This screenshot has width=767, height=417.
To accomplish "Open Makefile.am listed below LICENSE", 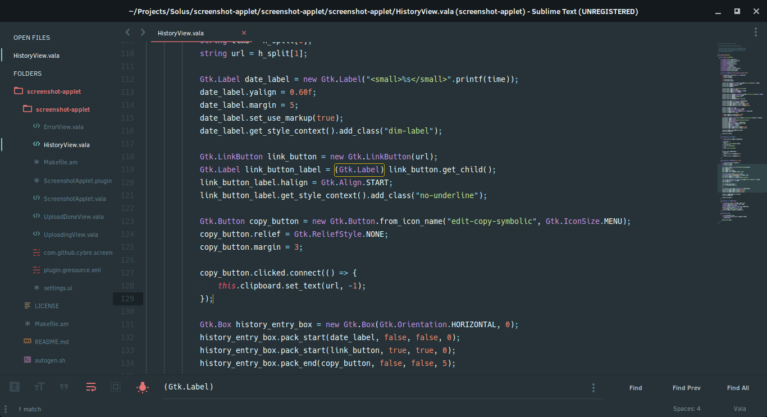I will tap(52, 324).
